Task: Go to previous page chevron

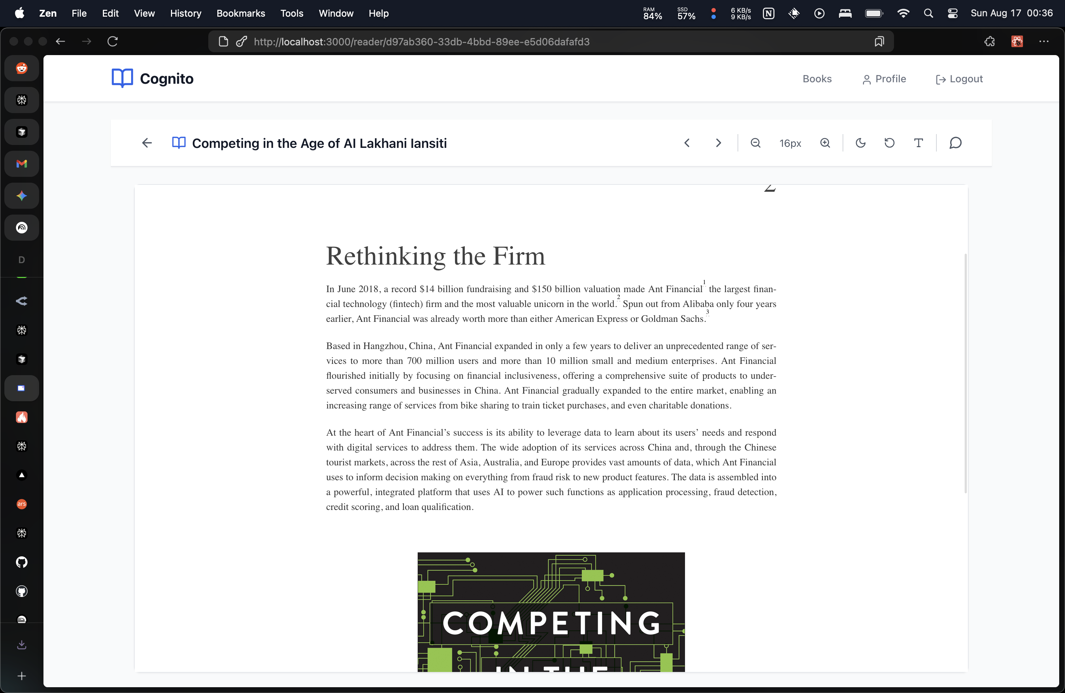Action: pyautogui.click(x=687, y=143)
